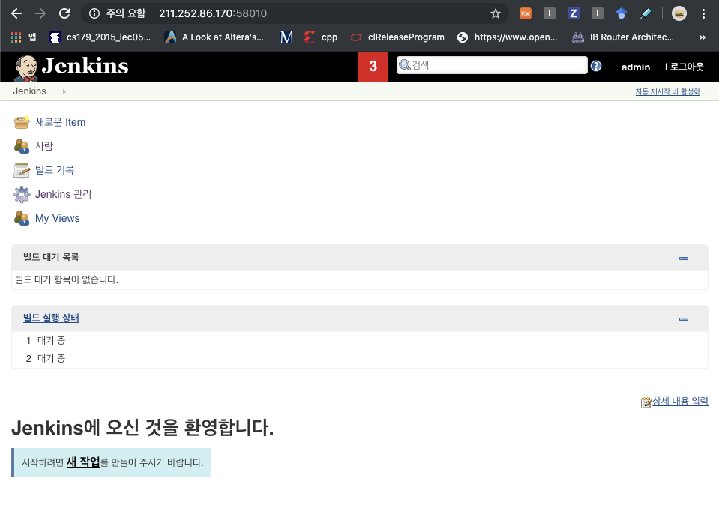Open the cs179_2015_lec05 bookmark
The height and width of the screenshot is (511, 719).
pyautogui.click(x=100, y=37)
